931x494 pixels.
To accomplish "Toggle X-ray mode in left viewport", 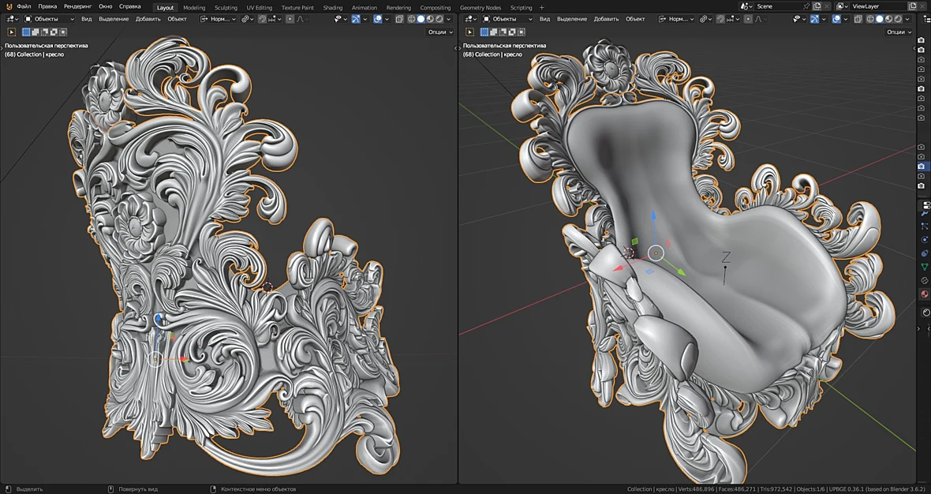I will pos(399,19).
